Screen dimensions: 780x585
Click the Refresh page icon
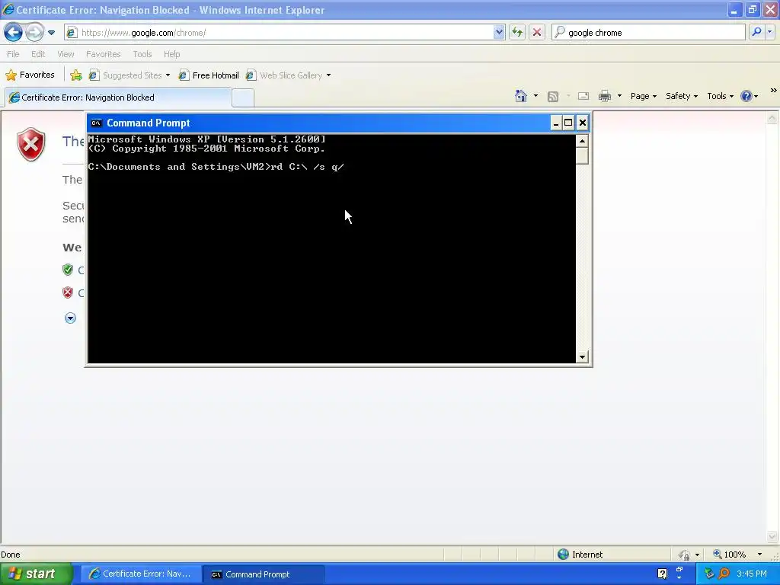pyautogui.click(x=517, y=33)
